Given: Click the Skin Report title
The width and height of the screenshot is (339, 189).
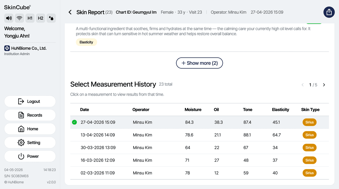Looking at the screenshot, I should click(90, 12).
